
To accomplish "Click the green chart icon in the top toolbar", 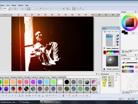I will coord(64,9).
